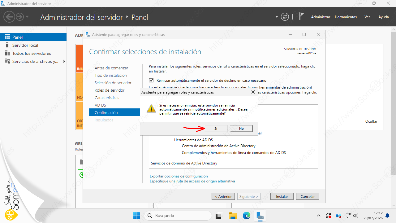Screen dimensions: 396x223
Task: Click the taskbar Búsqueda search box
Action: point(178,216)
